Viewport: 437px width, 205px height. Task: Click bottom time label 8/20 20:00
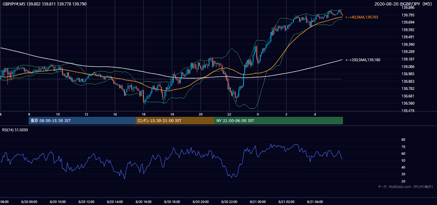[x=201, y=202]
